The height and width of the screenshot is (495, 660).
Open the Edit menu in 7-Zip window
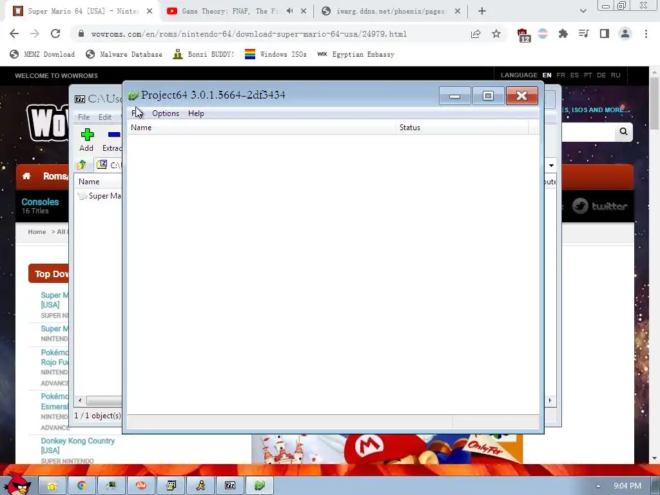click(105, 117)
